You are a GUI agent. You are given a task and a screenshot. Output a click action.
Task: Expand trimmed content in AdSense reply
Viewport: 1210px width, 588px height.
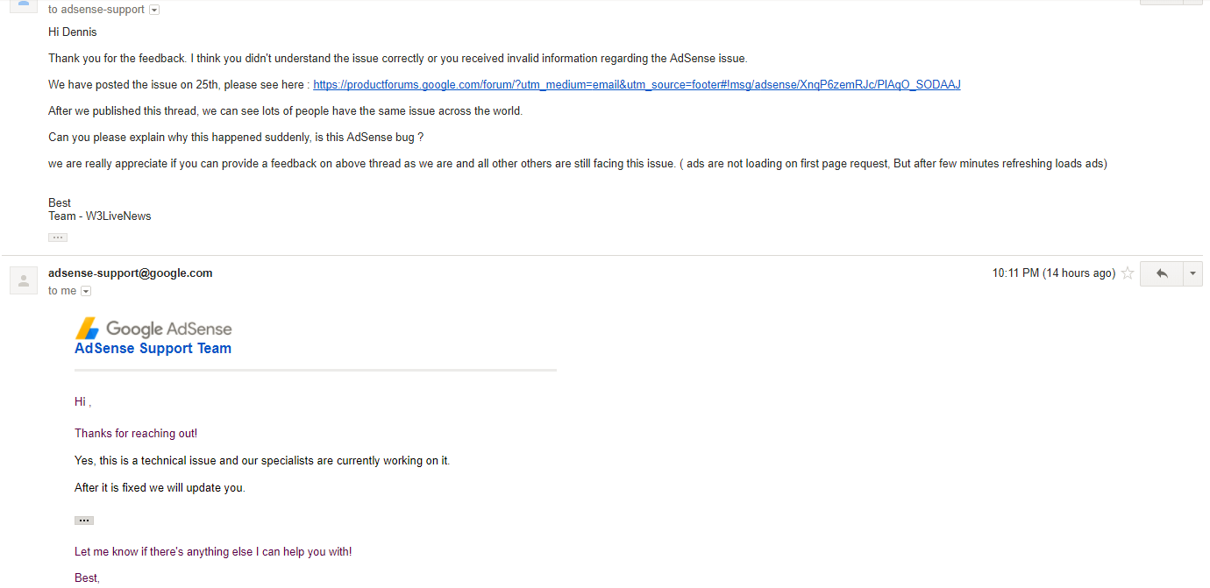coord(84,521)
